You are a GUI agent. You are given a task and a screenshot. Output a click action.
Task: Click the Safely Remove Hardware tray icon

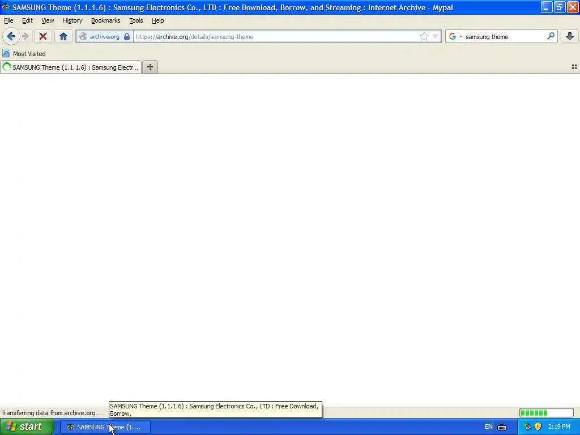(x=527, y=427)
